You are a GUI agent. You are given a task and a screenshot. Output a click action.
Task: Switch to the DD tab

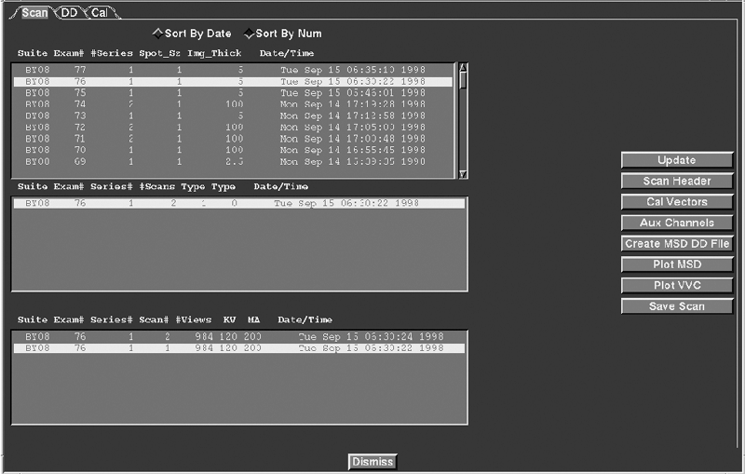[70, 12]
